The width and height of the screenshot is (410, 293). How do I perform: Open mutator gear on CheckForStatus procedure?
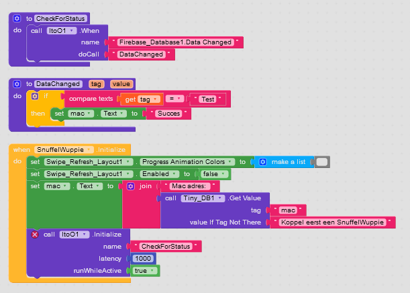point(17,19)
